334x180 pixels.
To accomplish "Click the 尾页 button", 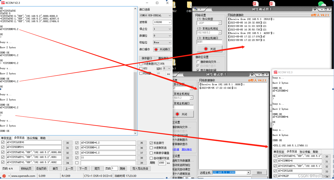I will coord(97,169).
